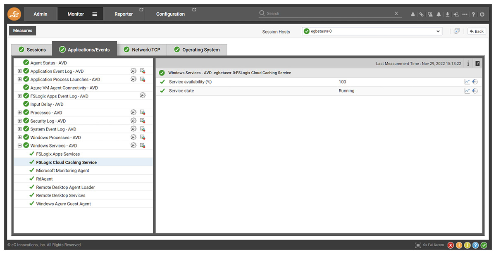
Task: Open the Admin menu
Action: (x=41, y=14)
